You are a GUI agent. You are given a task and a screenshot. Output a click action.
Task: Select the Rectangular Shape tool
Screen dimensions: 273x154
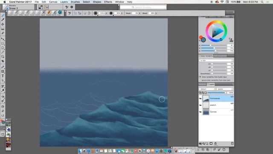3,71
